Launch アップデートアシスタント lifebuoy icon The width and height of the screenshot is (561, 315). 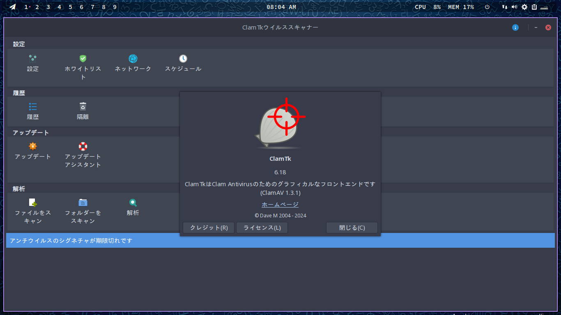click(x=83, y=146)
